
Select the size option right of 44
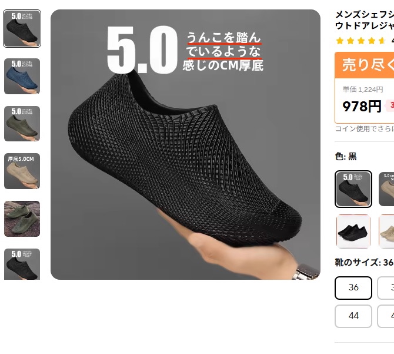(386, 316)
